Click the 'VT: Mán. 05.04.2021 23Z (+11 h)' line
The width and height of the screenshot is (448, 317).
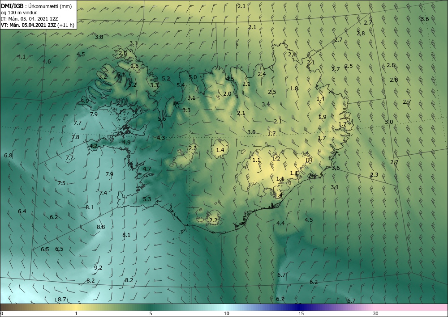tap(38, 25)
